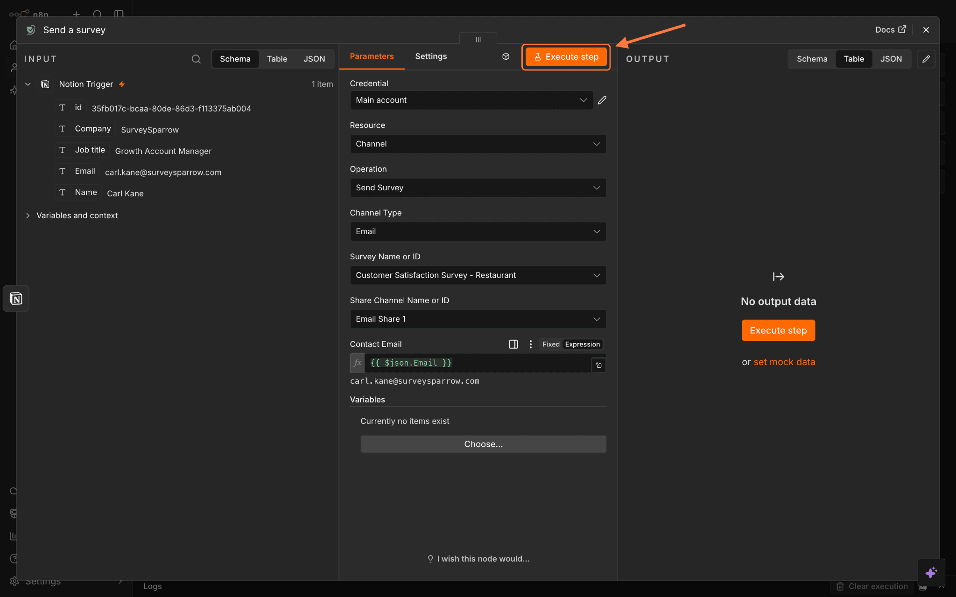This screenshot has height=597, width=956.
Task: Open the Survey Name or ID dropdown
Action: coord(478,276)
